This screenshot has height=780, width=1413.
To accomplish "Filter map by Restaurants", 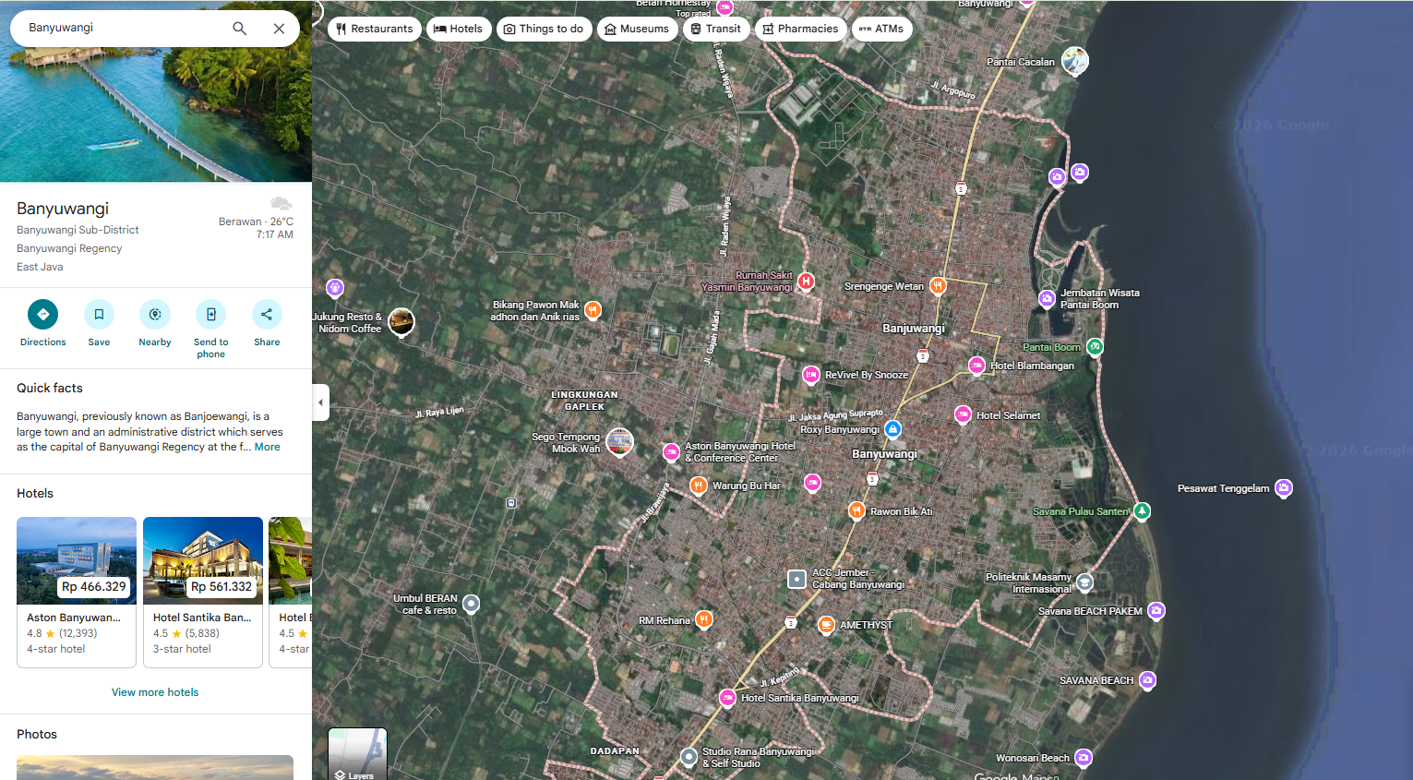I will tap(375, 29).
